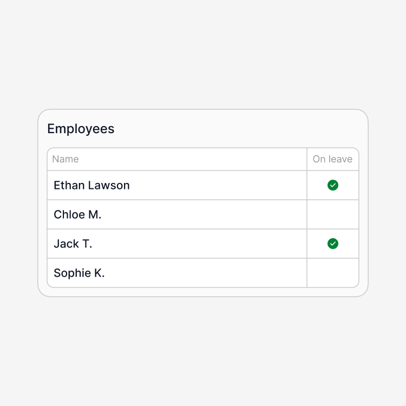This screenshot has width=406, height=406.
Task: Sort table by On leave header
Action: pos(332,159)
